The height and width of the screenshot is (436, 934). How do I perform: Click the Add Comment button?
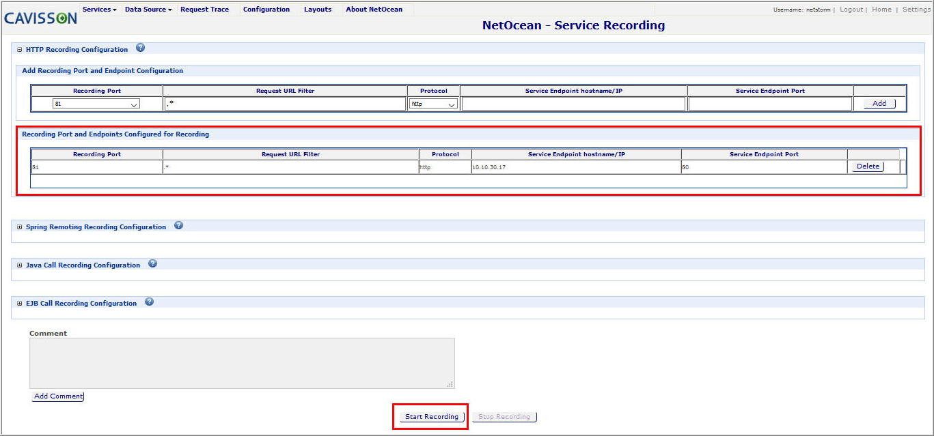click(58, 396)
